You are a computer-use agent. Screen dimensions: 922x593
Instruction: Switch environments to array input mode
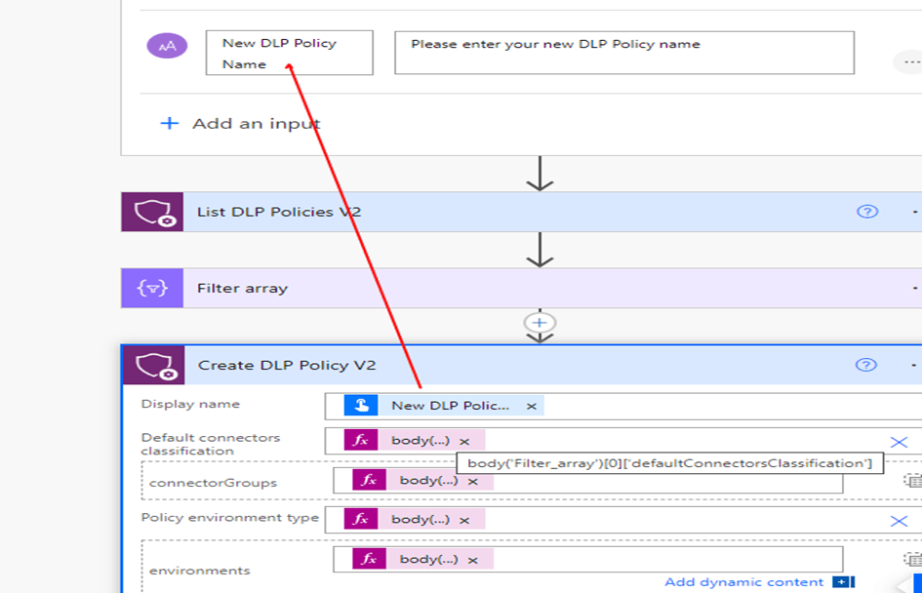[911, 559]
